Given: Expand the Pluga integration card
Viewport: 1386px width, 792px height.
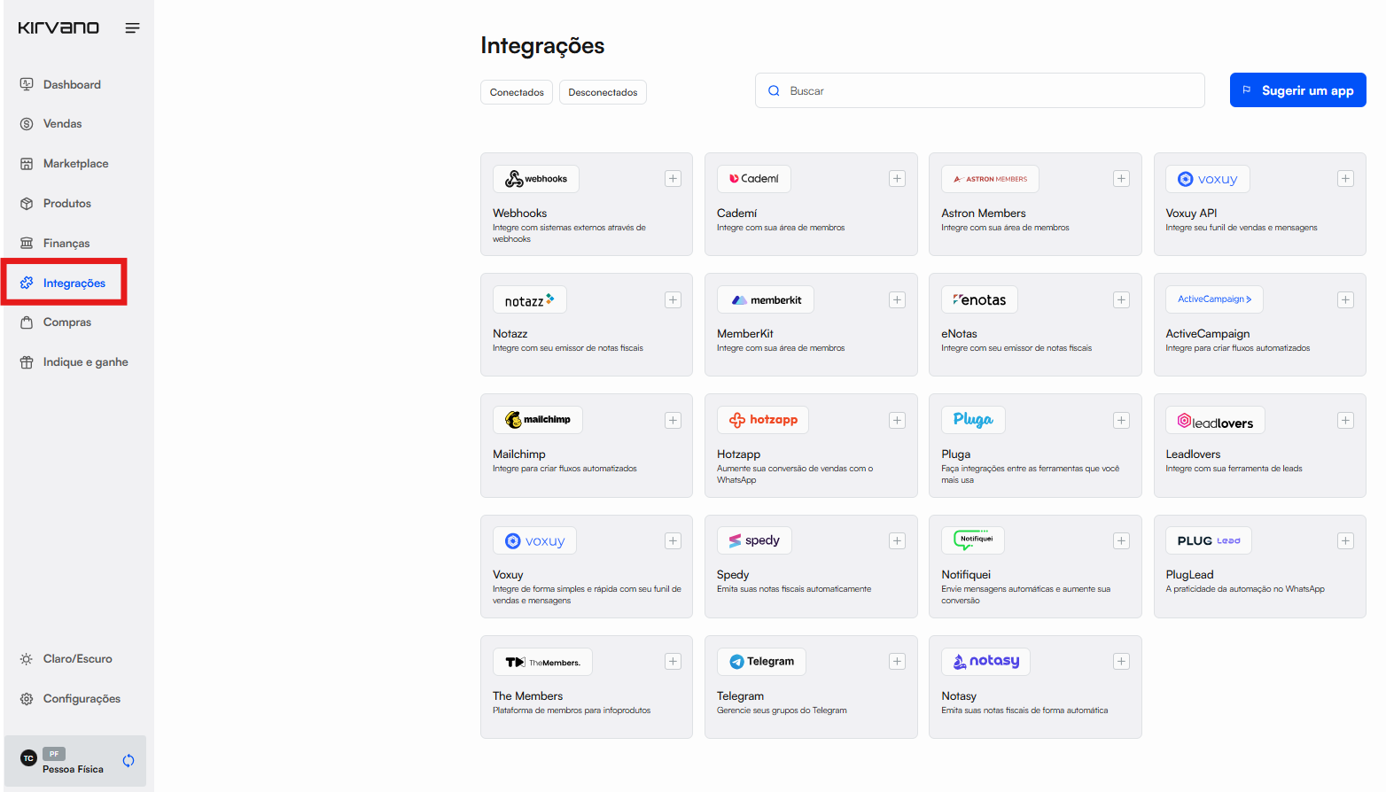Looking at the screenshot, I should (x=1121, y=421).
